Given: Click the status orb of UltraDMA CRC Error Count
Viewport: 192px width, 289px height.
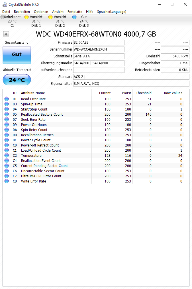Looking at the screenshot, I should (7, 176).
